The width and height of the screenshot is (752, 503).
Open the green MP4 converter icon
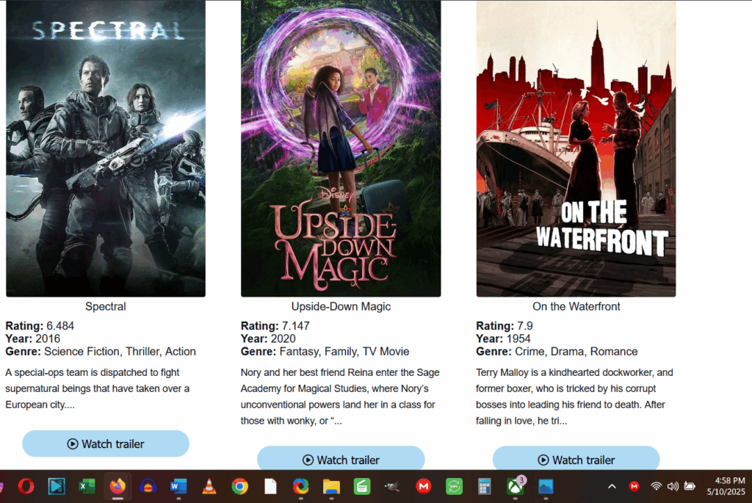pyautogui.click(x=454, y=486)
